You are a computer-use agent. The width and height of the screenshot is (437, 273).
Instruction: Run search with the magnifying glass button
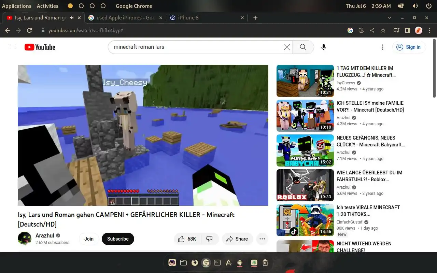(303, 47)
